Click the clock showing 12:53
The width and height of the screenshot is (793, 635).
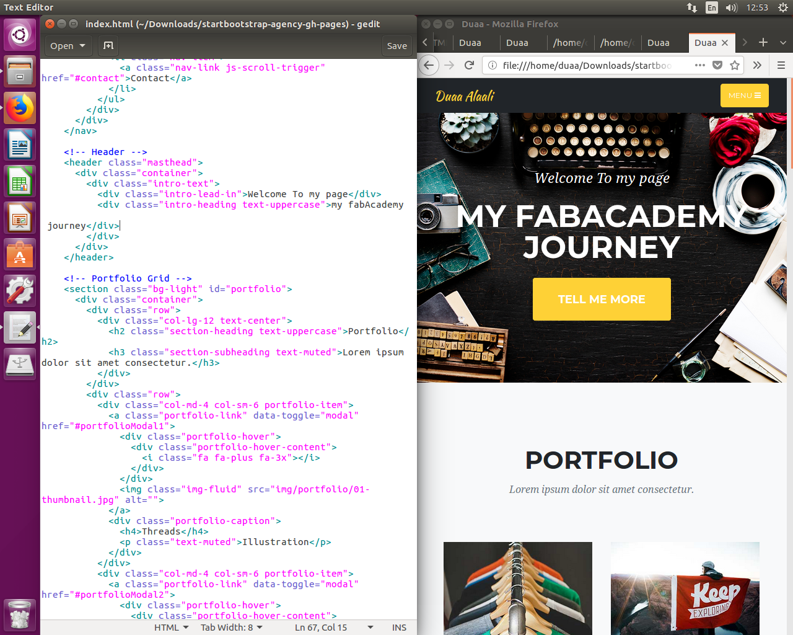click(757, 7)
